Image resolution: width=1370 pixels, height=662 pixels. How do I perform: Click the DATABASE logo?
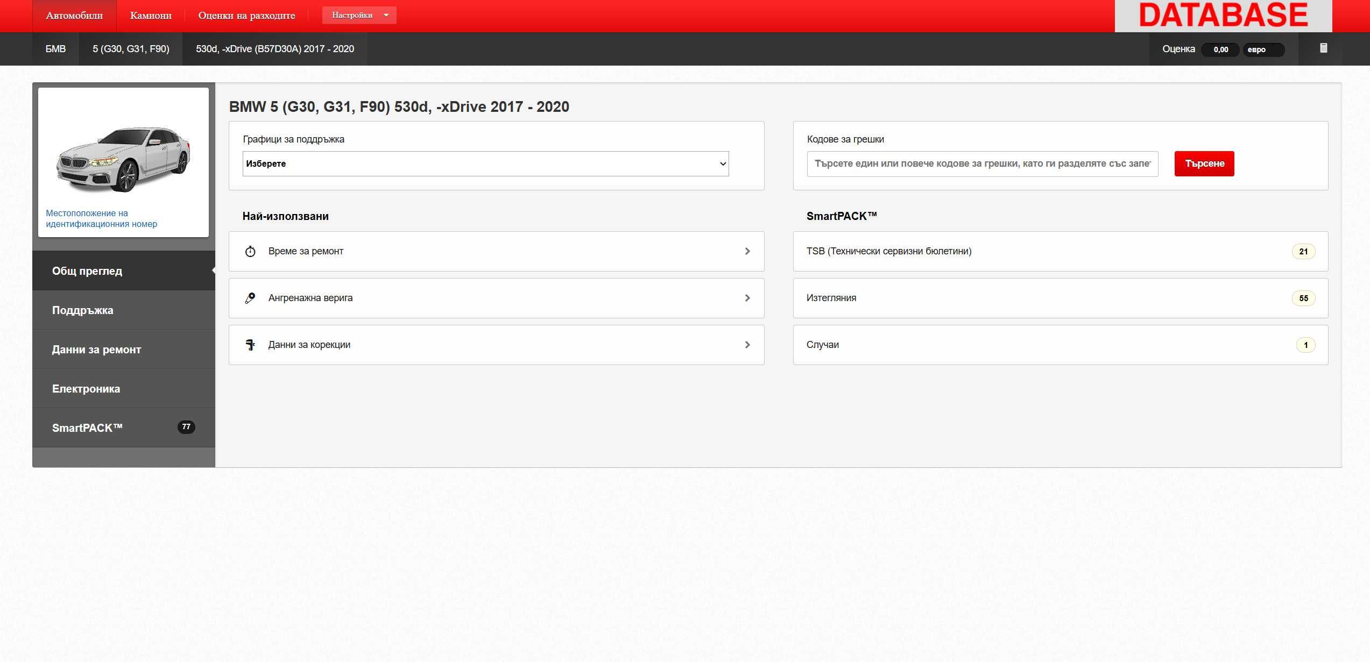pos(1223,15)
